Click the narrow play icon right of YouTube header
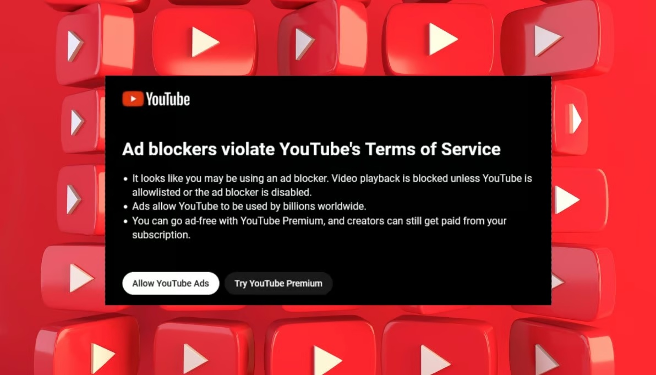The width and height of the screenshot is (656, 375). (x=575, y=119)
